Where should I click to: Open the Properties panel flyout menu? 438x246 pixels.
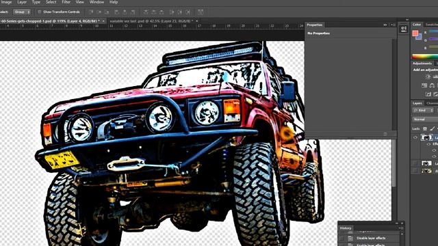[392, 25]
